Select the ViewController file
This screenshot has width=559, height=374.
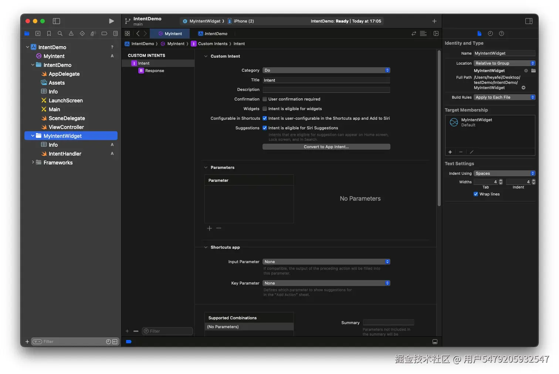66,127
